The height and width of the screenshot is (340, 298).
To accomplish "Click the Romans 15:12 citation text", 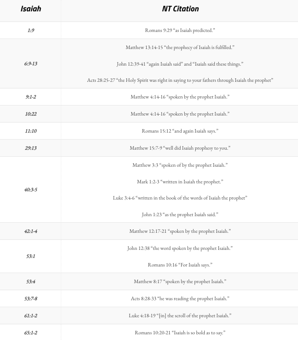I will click(180, 131).
